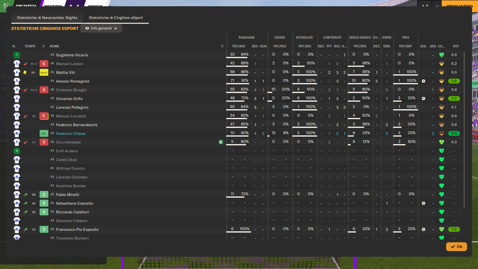This screenshot has height=269, width=478.
Task: Expand the chevron dropdown beside Spogliatoio
Action: coord(437,6)
